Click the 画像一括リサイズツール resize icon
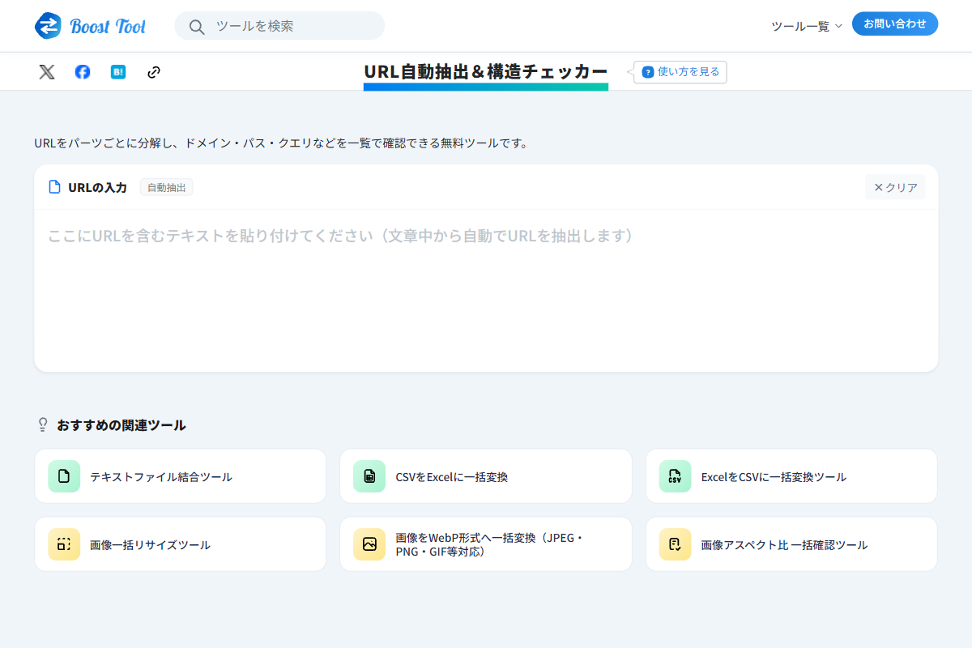The image size is (972, 648). 64,544
